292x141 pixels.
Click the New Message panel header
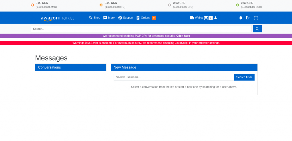[x=184, y=67]
